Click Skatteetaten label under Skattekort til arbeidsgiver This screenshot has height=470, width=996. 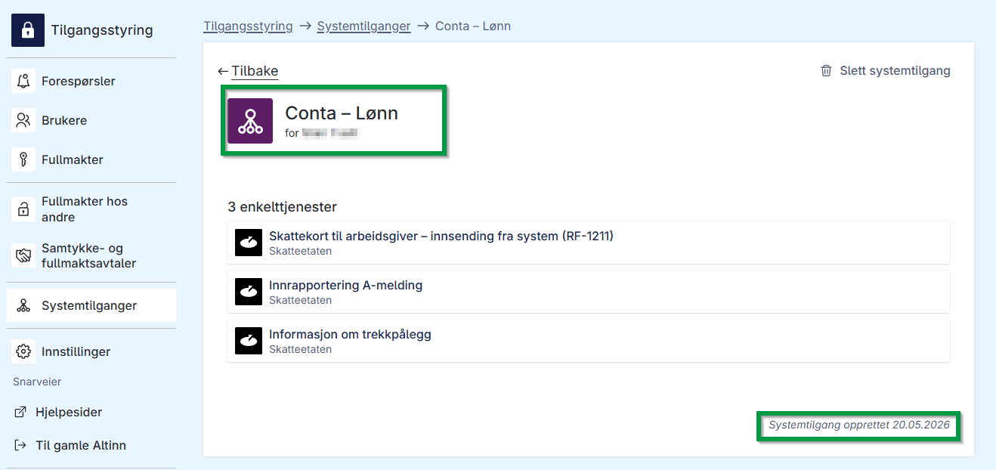click(x=300, y=251)
